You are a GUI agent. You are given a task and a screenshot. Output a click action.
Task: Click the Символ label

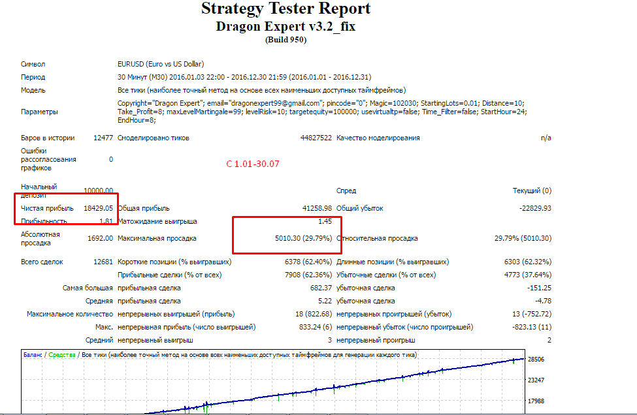pyautogui.click(x=33, y=64)
